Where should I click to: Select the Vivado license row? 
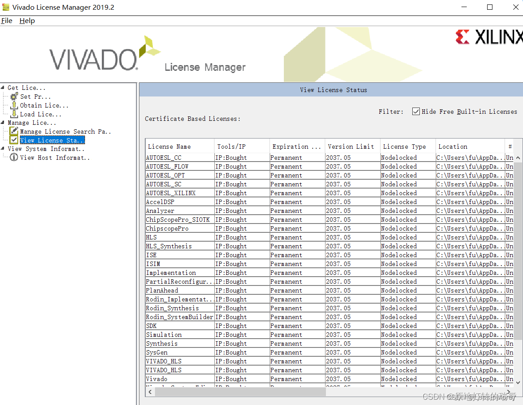pos(329,379)
